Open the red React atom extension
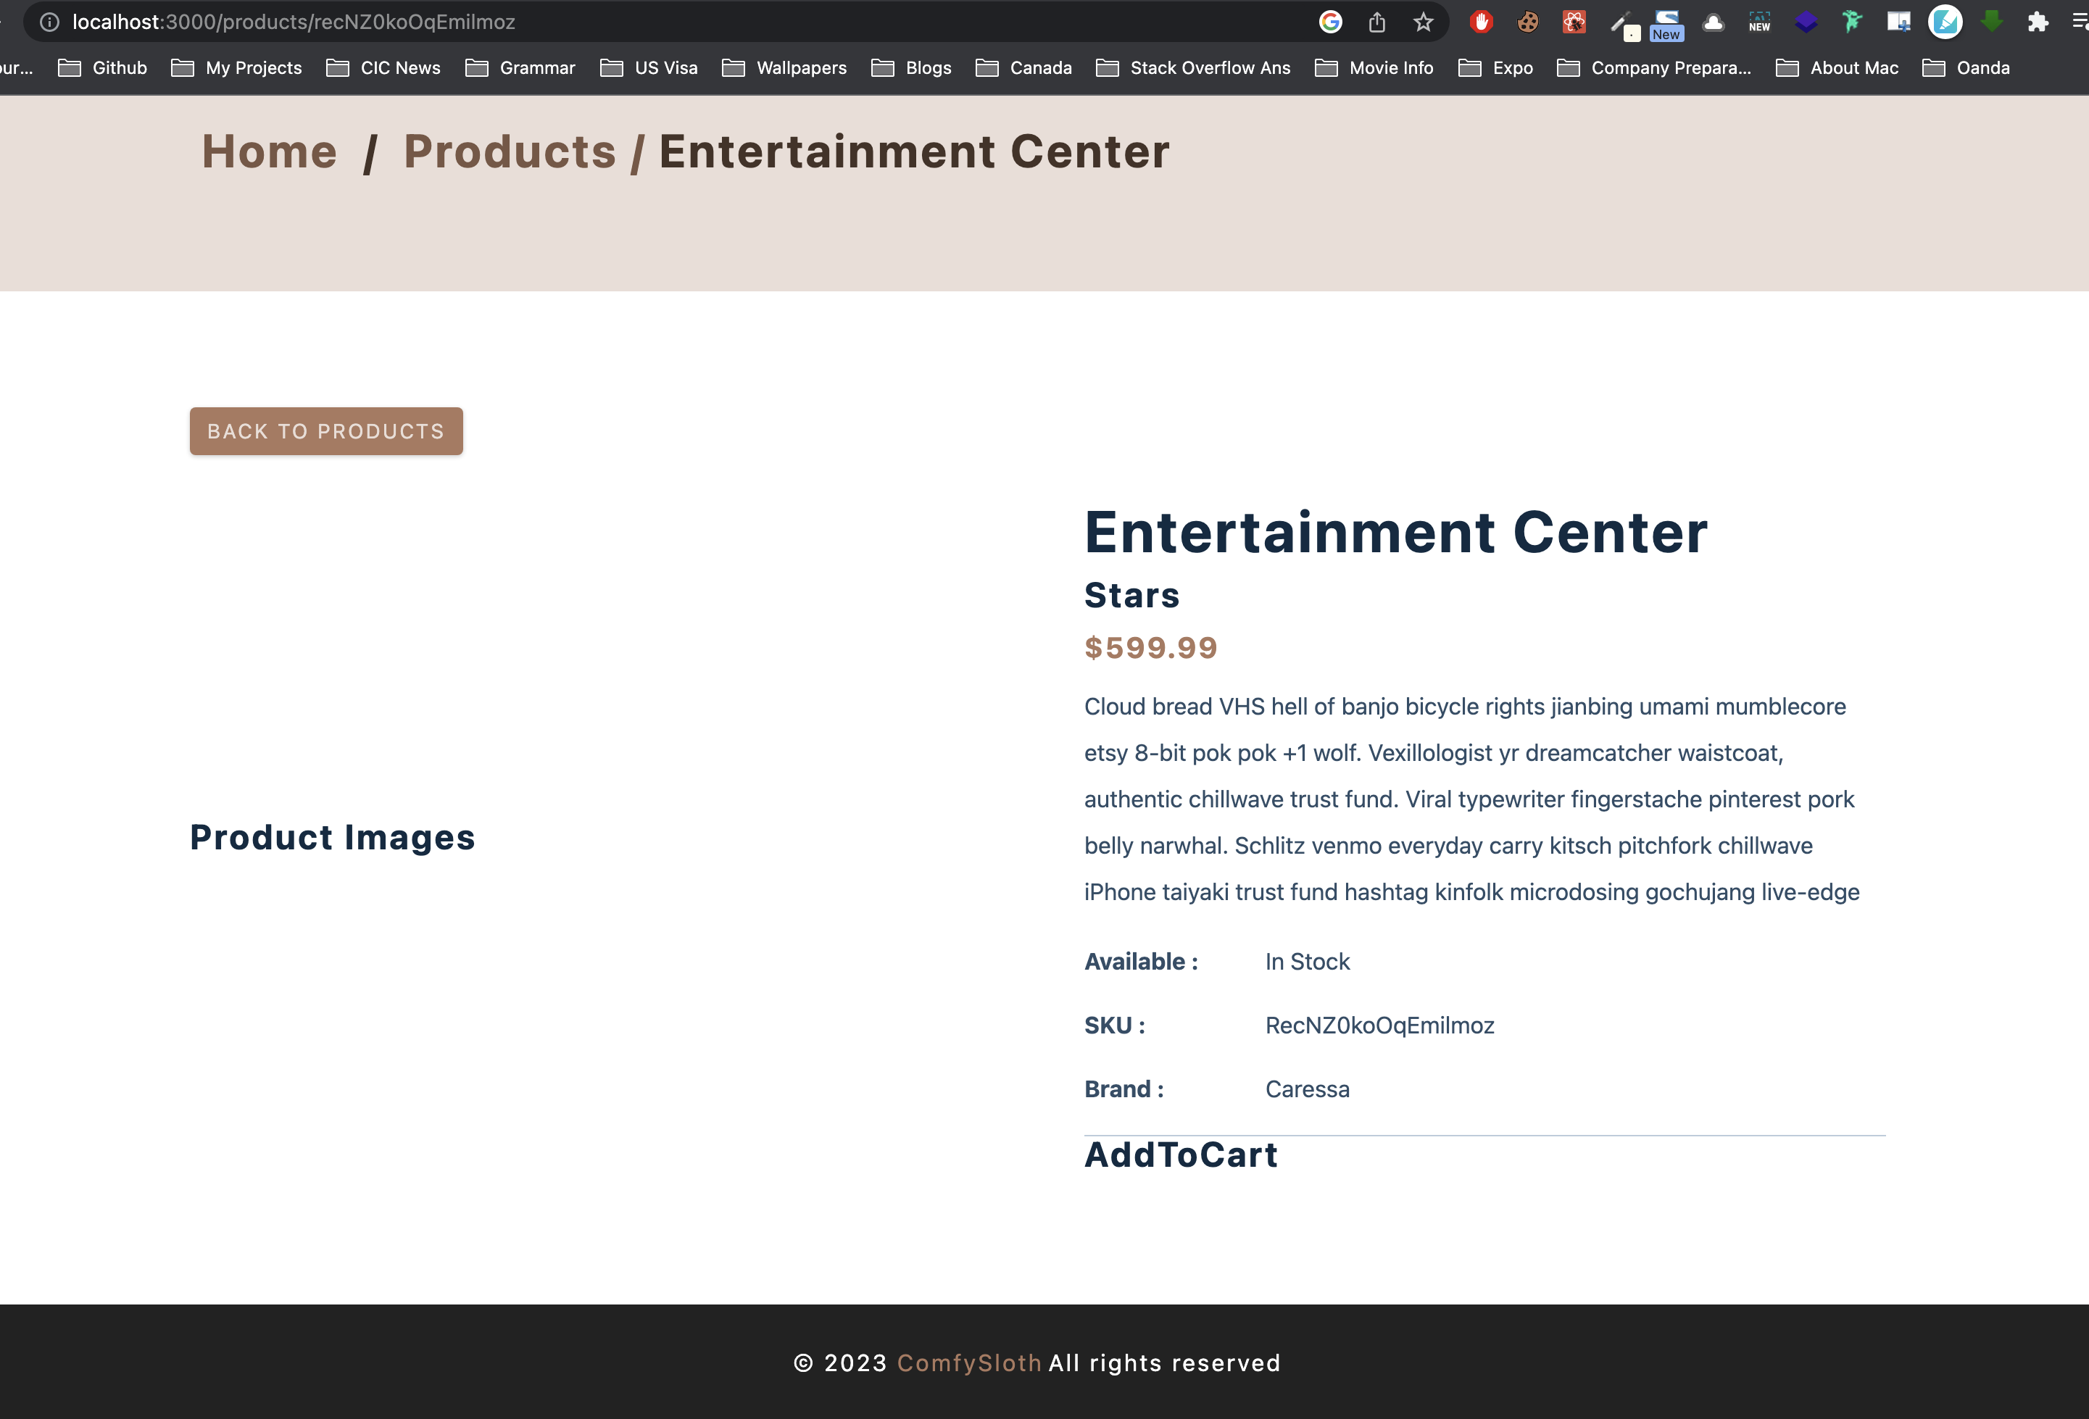Image resolution: width=2089 pixels, height=1419 pixels. [1574, 22]
